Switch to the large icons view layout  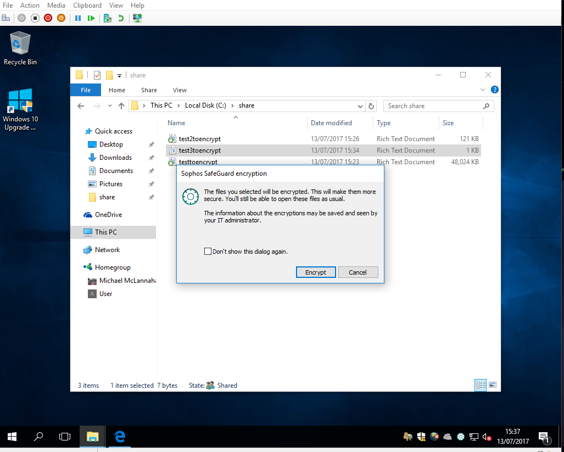point(493,385)
